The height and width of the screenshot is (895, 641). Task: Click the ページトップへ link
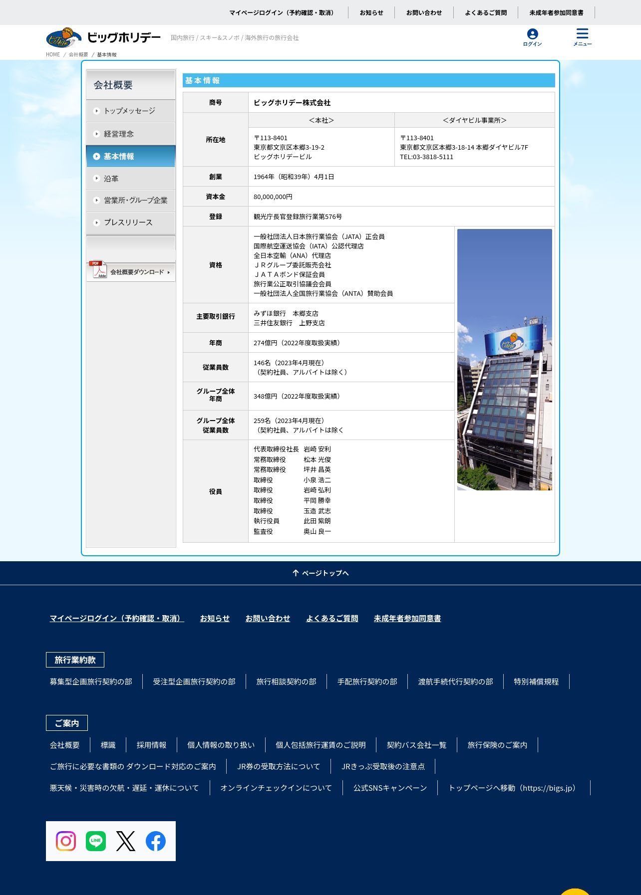pyautogui.click(x=320, y=573)
